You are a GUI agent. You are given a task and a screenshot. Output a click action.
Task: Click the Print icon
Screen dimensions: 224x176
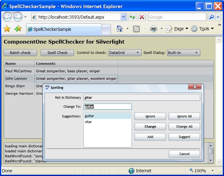(x=153, y=29)
